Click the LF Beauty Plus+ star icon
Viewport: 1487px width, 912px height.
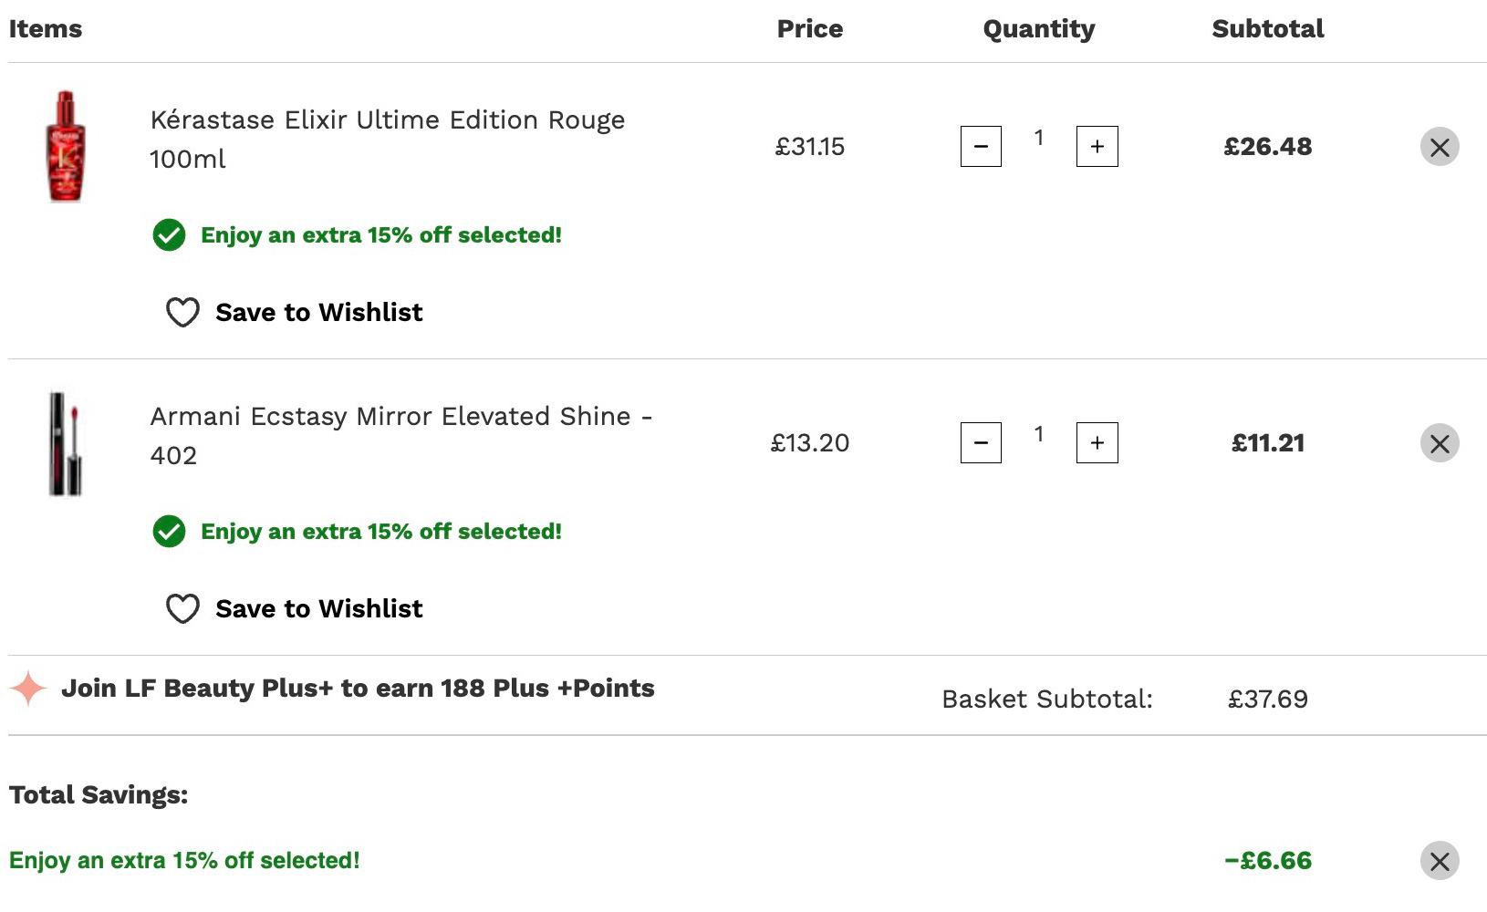pyautogui.click(x=28, y=689)
